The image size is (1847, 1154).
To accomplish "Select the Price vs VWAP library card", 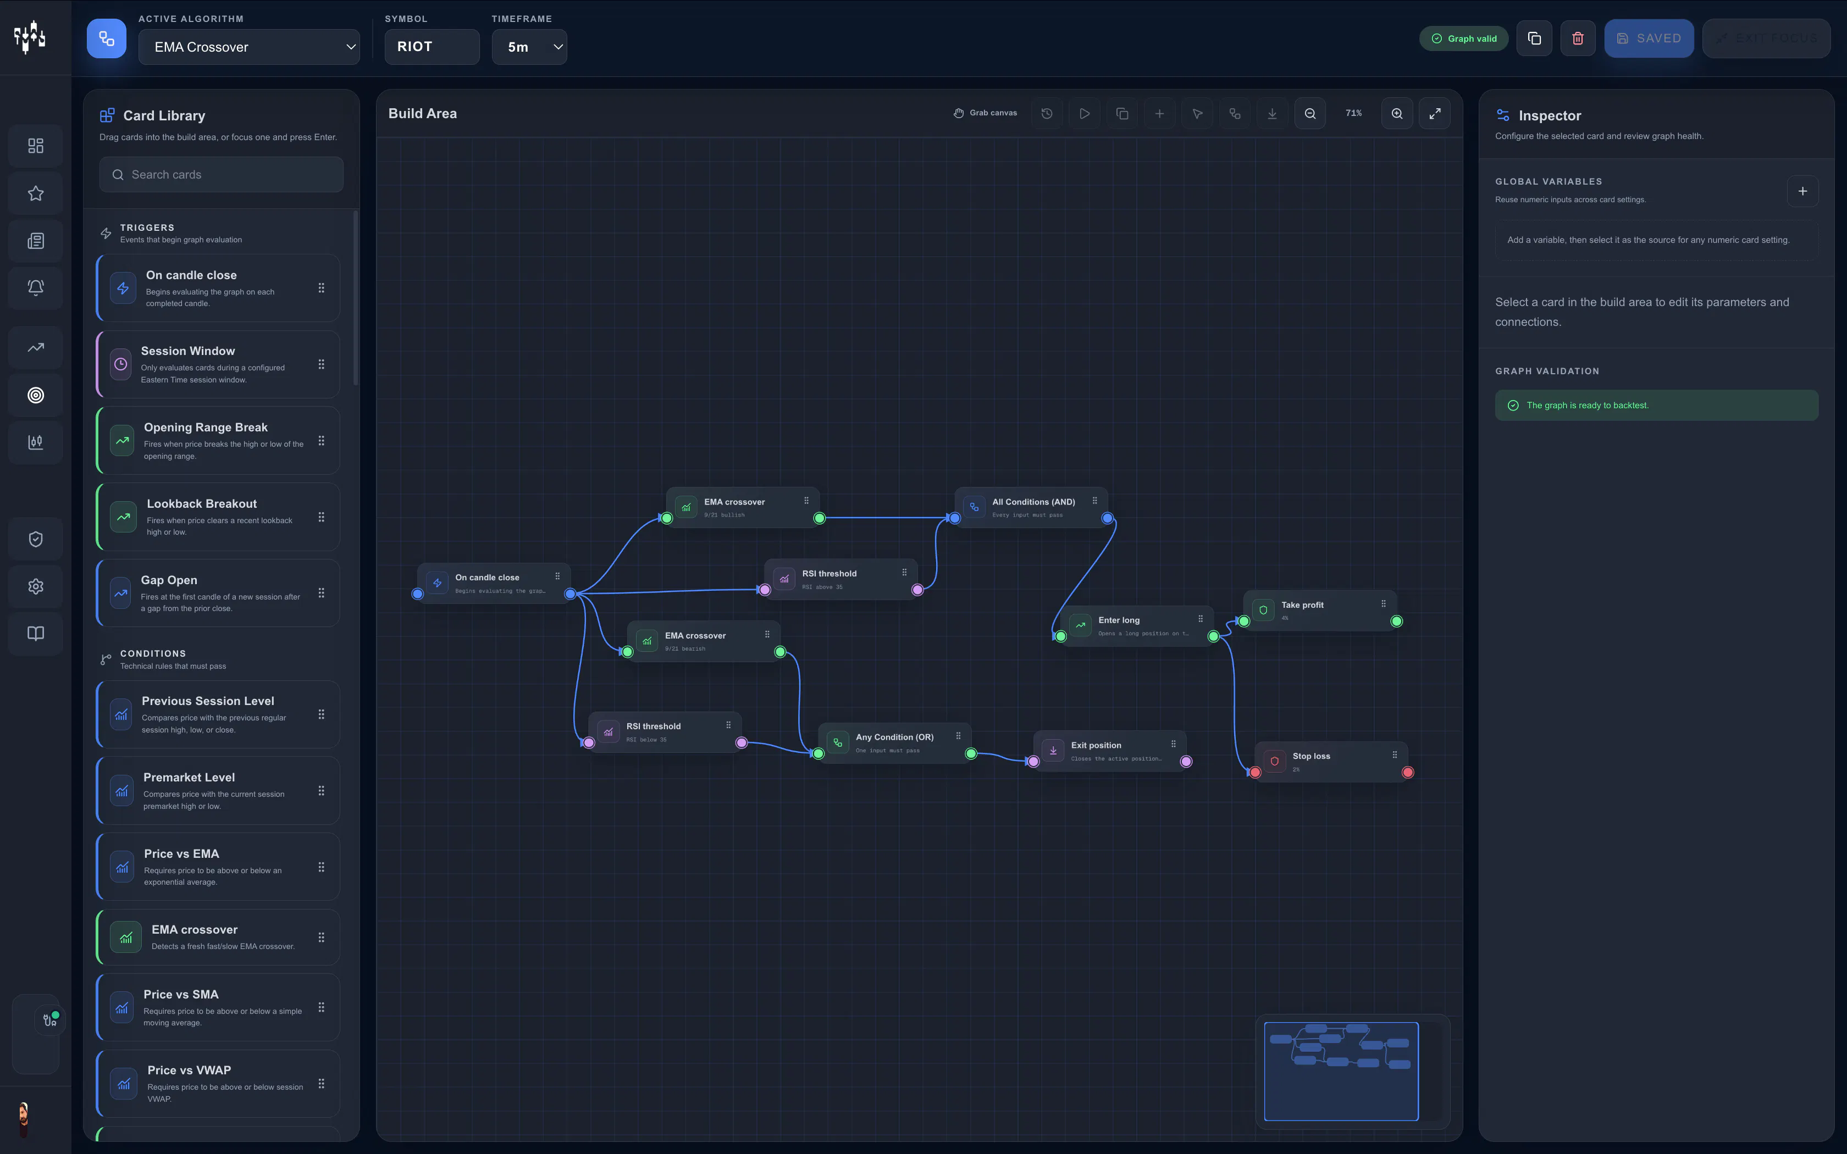I will [x=218, y=1084].
